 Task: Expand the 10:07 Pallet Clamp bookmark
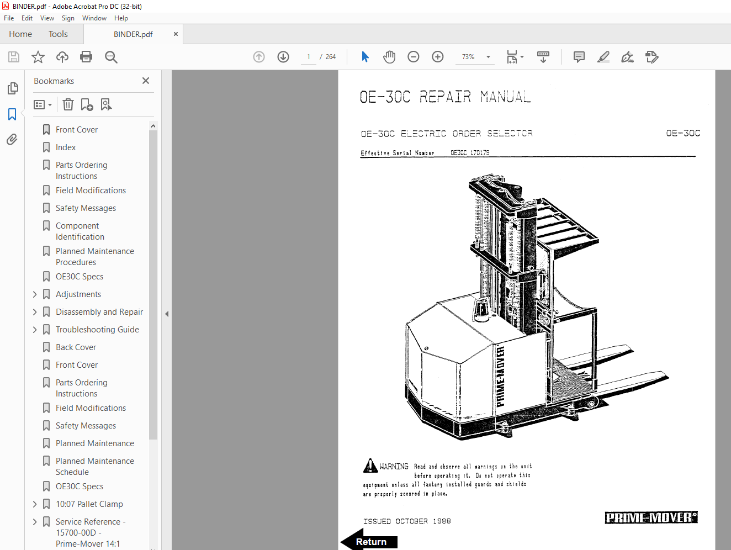(x=35, y=504)
